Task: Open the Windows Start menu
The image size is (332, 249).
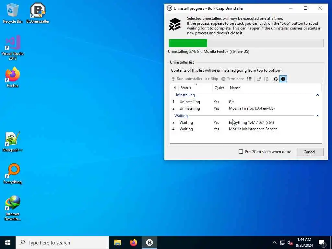Action: tap(8, 243)
